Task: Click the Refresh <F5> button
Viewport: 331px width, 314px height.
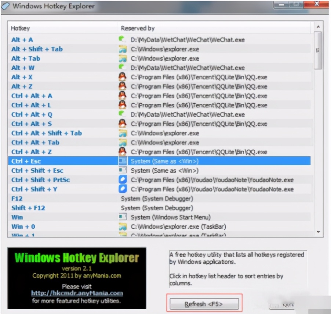Action: (204, 304)
